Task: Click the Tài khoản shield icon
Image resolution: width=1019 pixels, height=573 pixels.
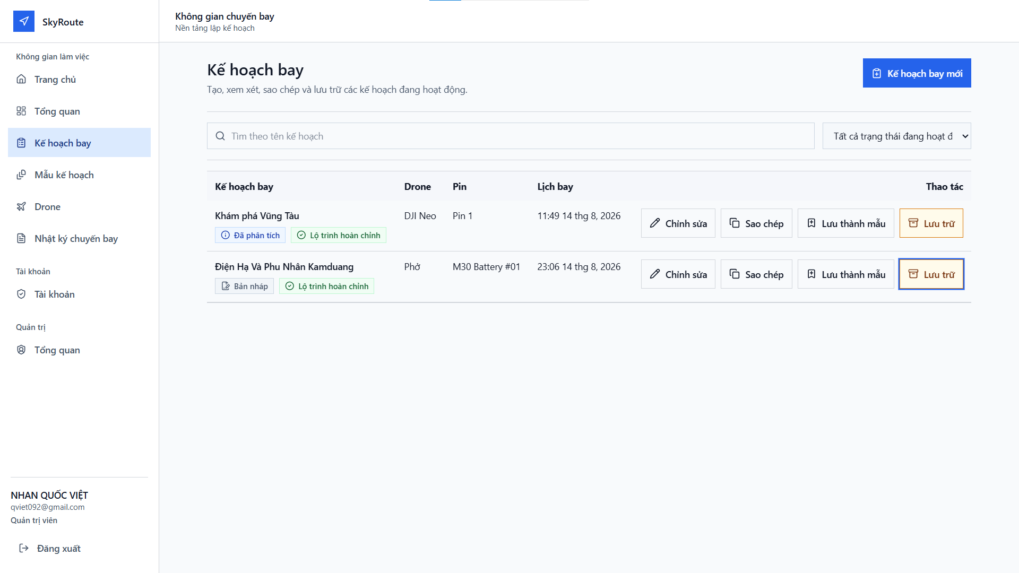Action: (x=21, y=294)
